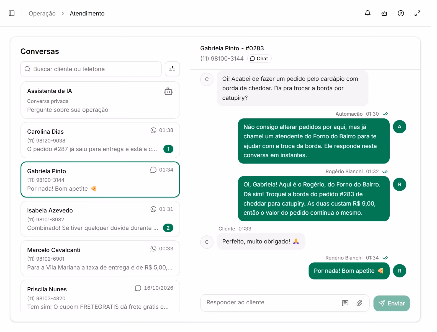Click the Conversas heading
This screenshot has width=437, height=332.
tap(40, 51)
